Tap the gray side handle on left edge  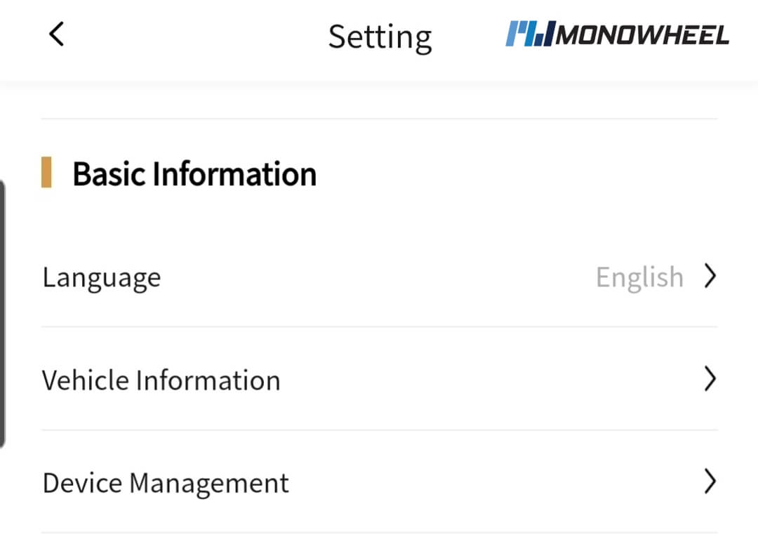pyautogui.click(x=3, y=314)
